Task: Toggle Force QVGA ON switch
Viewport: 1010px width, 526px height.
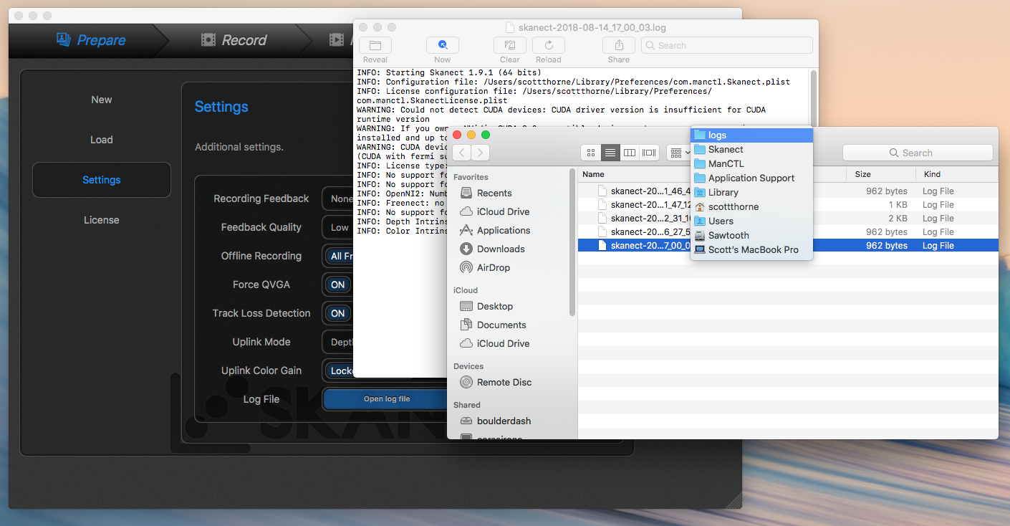Action: 338,284
